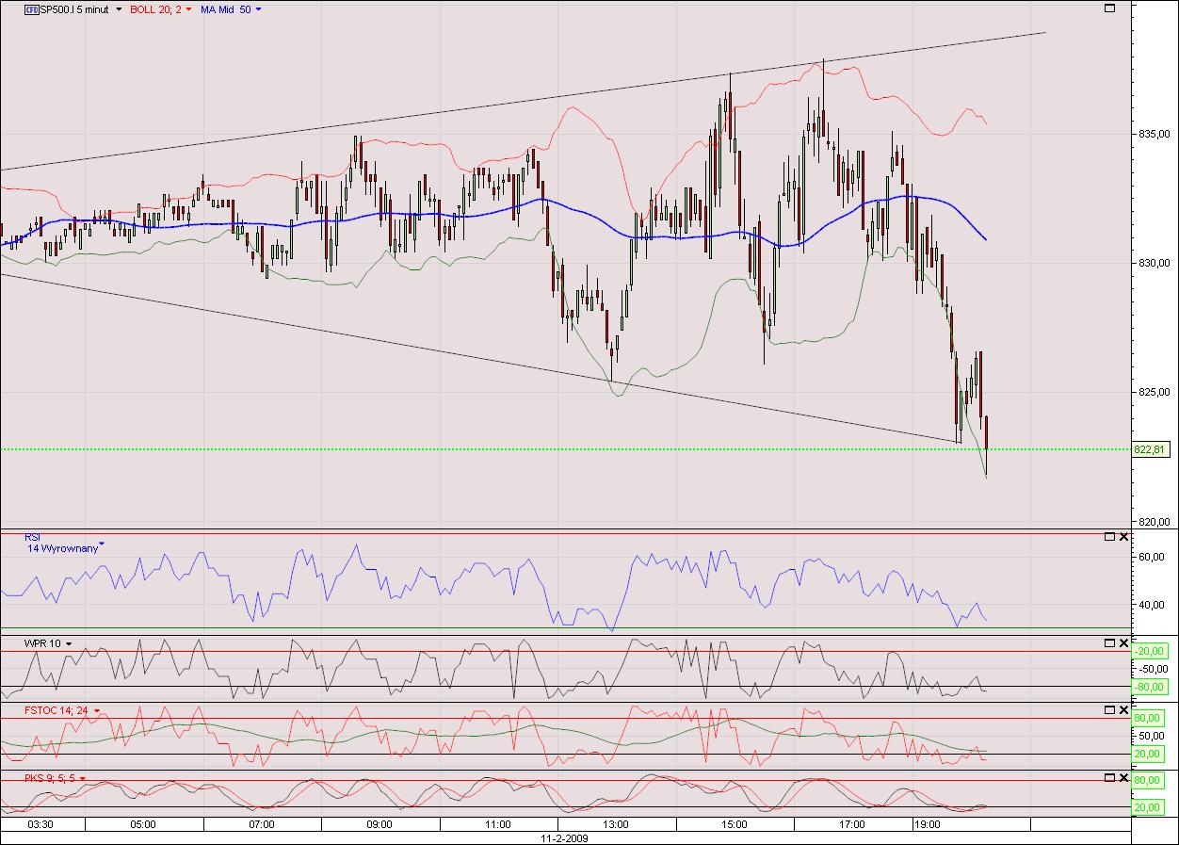Screen dimensions: 1179x845
Task: Click the 09:00 time axis label
Action: (x=380, y=824)
